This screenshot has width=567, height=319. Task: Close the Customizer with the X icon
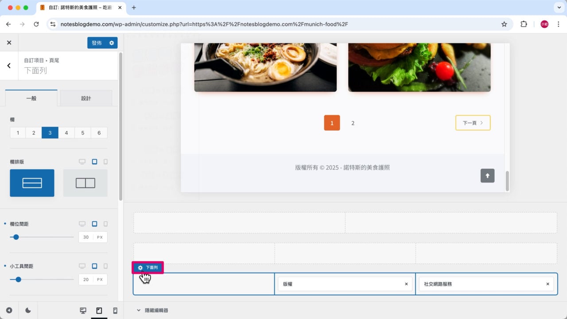9,43
